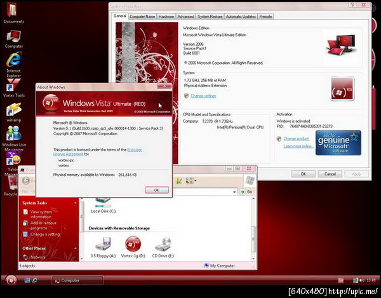The height and width of the screenshot is (298, 381).
Task: Switch to the Hardware tab
Action: [x=166, y=17]
